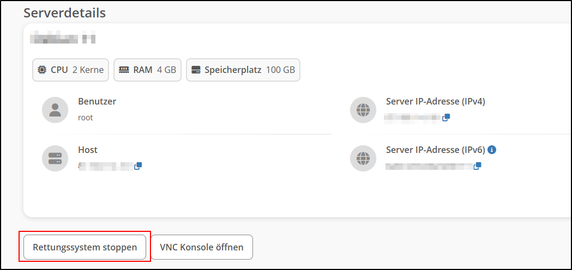Image resolution: width=572 pixels, height=270 pixels.
Task: Click the 100 GB storage value
Action: click(x=280, y=70)
